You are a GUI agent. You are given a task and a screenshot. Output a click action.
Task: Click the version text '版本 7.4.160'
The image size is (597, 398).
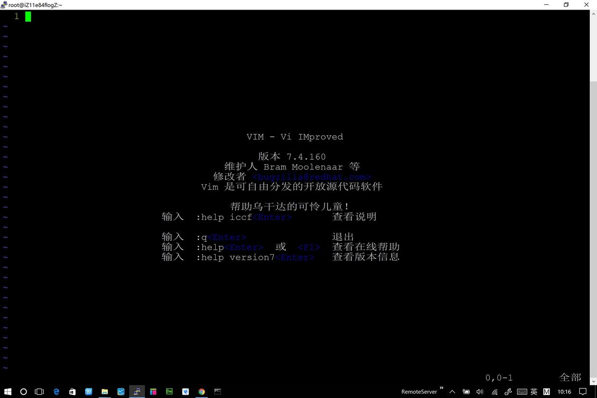pyautogui.click(x=292, y=156)
